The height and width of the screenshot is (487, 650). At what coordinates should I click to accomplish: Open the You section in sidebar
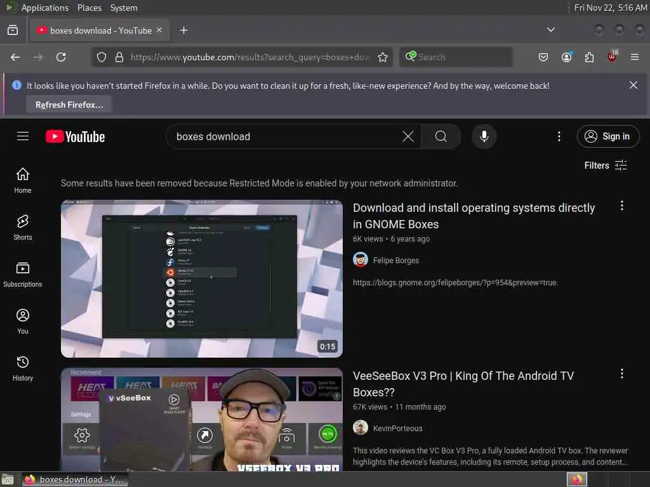click(23, 321)
